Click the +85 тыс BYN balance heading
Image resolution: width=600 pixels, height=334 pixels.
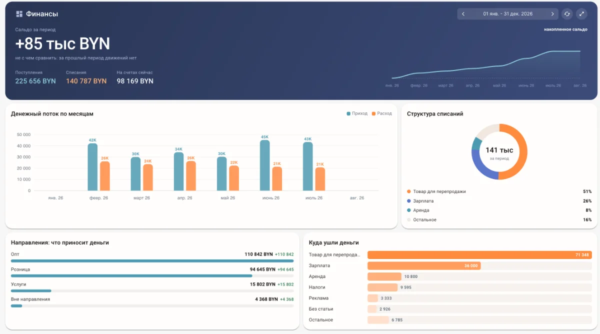[x=62, y=44]
